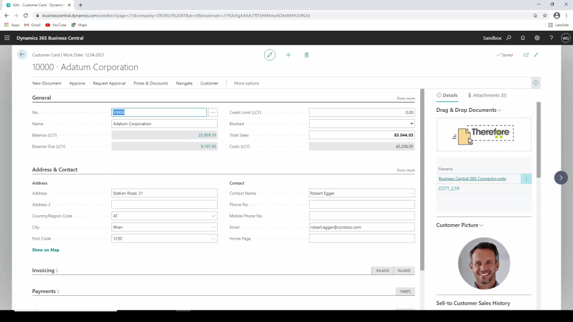
Task: Toggle edit mode with the pencil icon
Action: click(x=270, y=55)
